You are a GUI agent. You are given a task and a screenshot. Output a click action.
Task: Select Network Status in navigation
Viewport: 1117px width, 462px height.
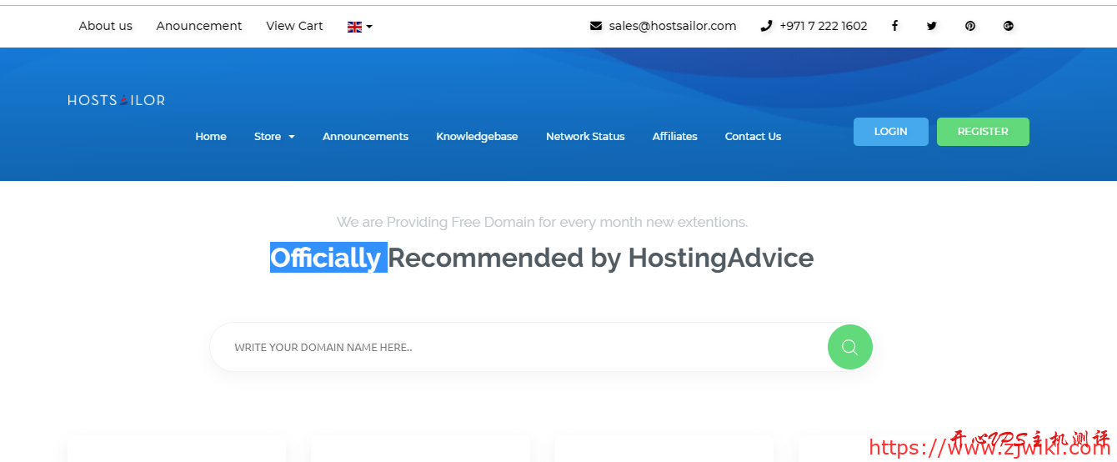coord(585,137)
